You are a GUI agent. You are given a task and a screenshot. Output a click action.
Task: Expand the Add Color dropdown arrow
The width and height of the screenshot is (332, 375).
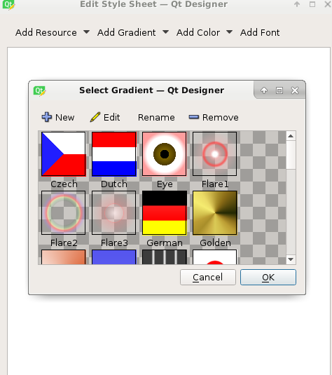[x=230, y=32]
